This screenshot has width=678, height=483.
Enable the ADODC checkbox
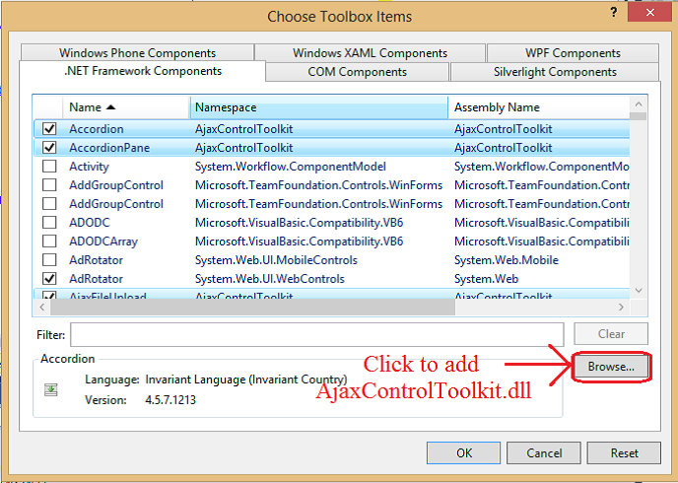49,223
